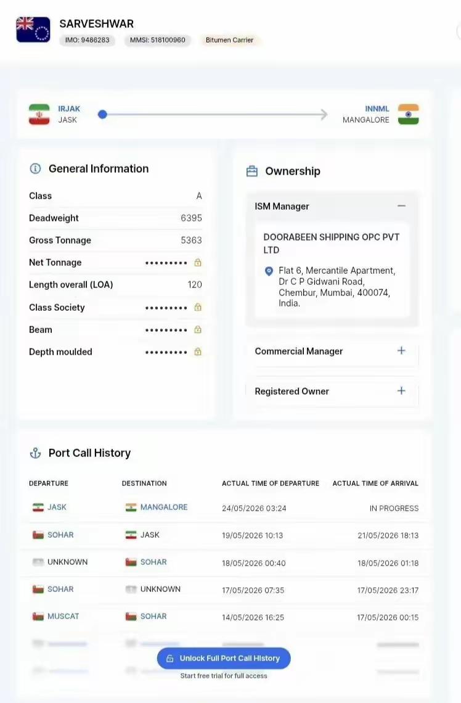The image size is (461, 703).
Task: Click the Net Tonnage lock icon
Action: point(198,263)
